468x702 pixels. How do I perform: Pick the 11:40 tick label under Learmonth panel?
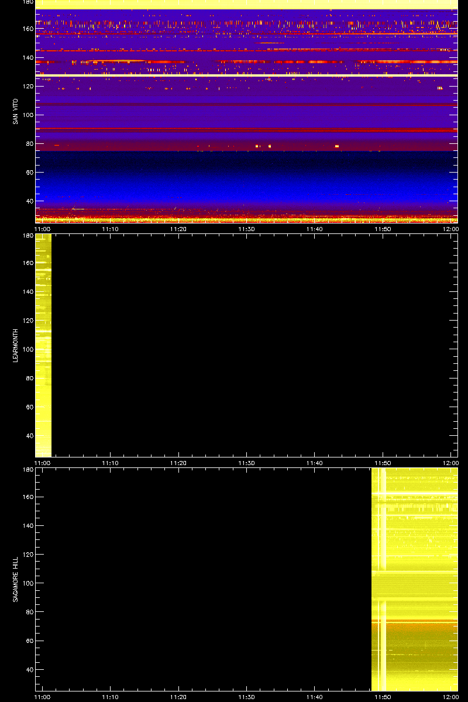pyautogui.click(x=315, y=463)
